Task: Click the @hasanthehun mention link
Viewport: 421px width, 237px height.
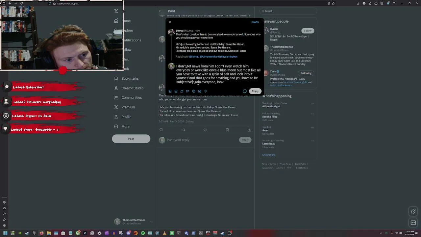Action: click(229, 57)
